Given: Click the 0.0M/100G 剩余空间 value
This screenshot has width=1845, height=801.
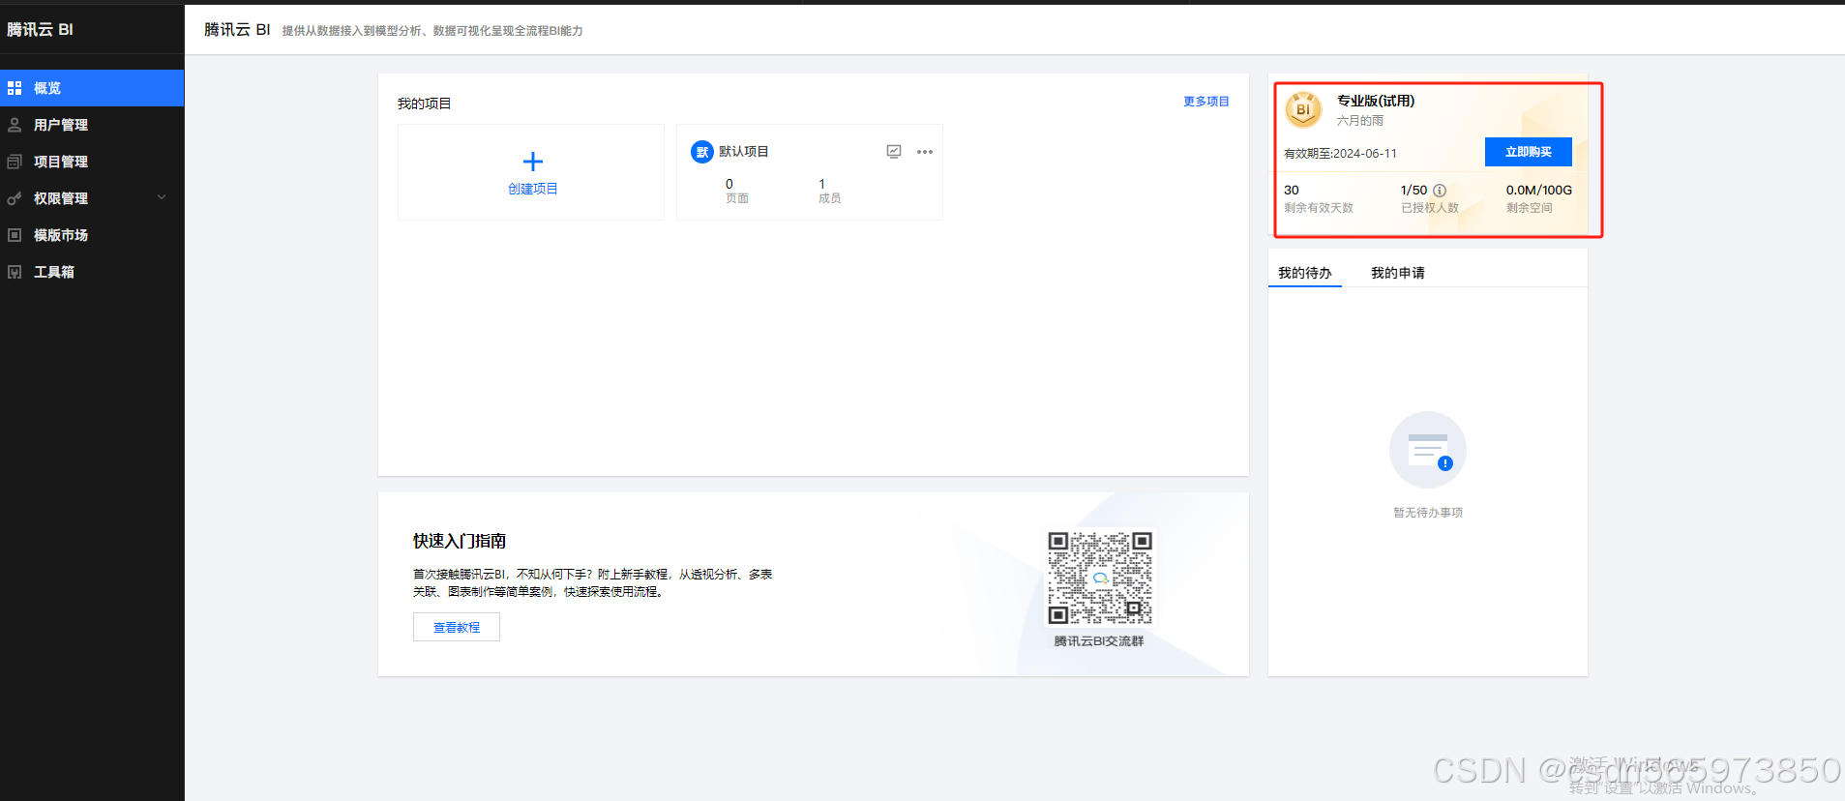Looking at the screenshot, I should click(x=1539, y=190).
